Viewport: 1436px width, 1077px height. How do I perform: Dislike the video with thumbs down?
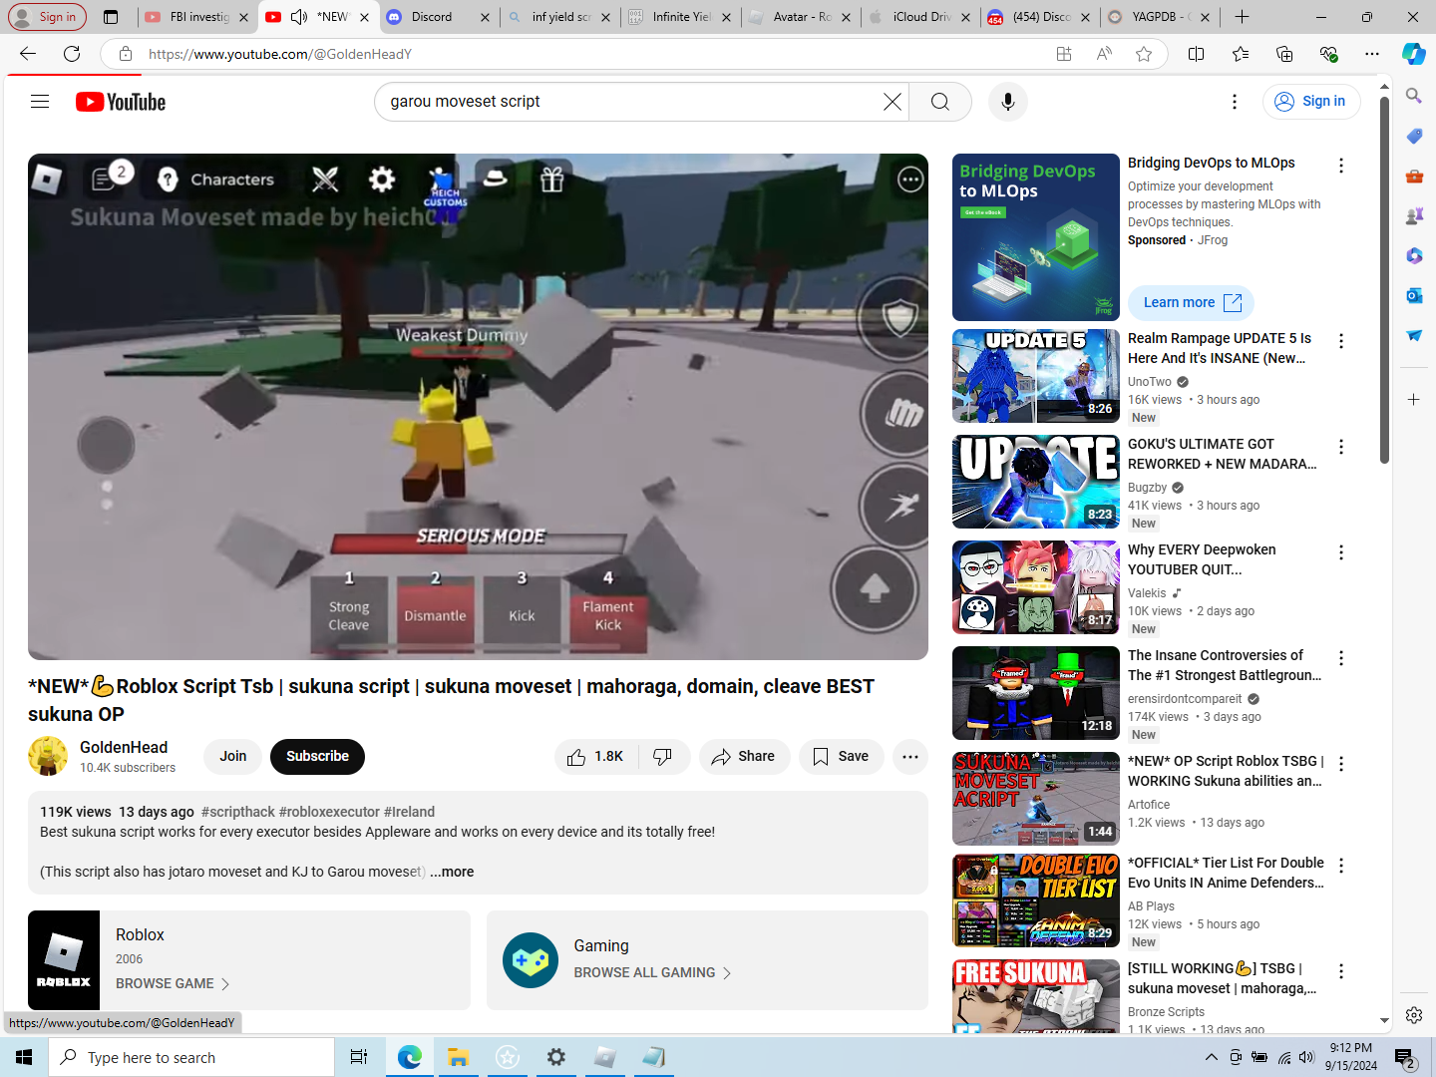[x=663, y=757]
